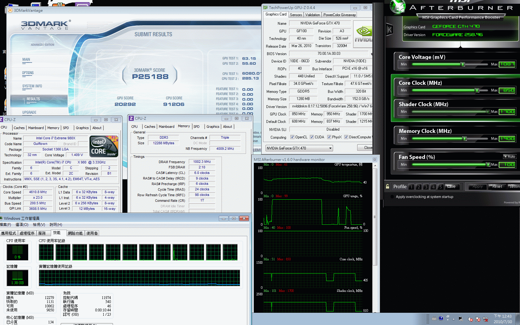Screen dimensions: 520x325
Task: Restore the language bar with the small restore icon
Action: click(448, 316)
